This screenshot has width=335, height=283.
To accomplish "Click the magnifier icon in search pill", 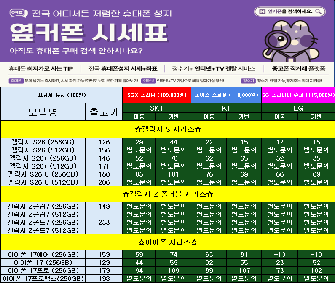I will click(x=318, y=11).
